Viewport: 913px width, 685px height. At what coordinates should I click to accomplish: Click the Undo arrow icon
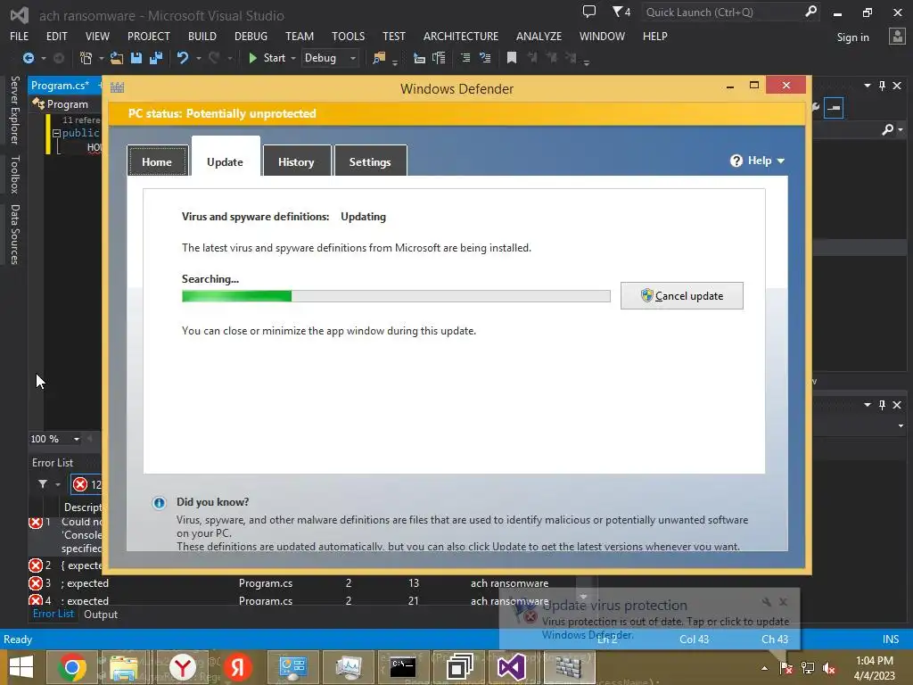pos(182,58)
